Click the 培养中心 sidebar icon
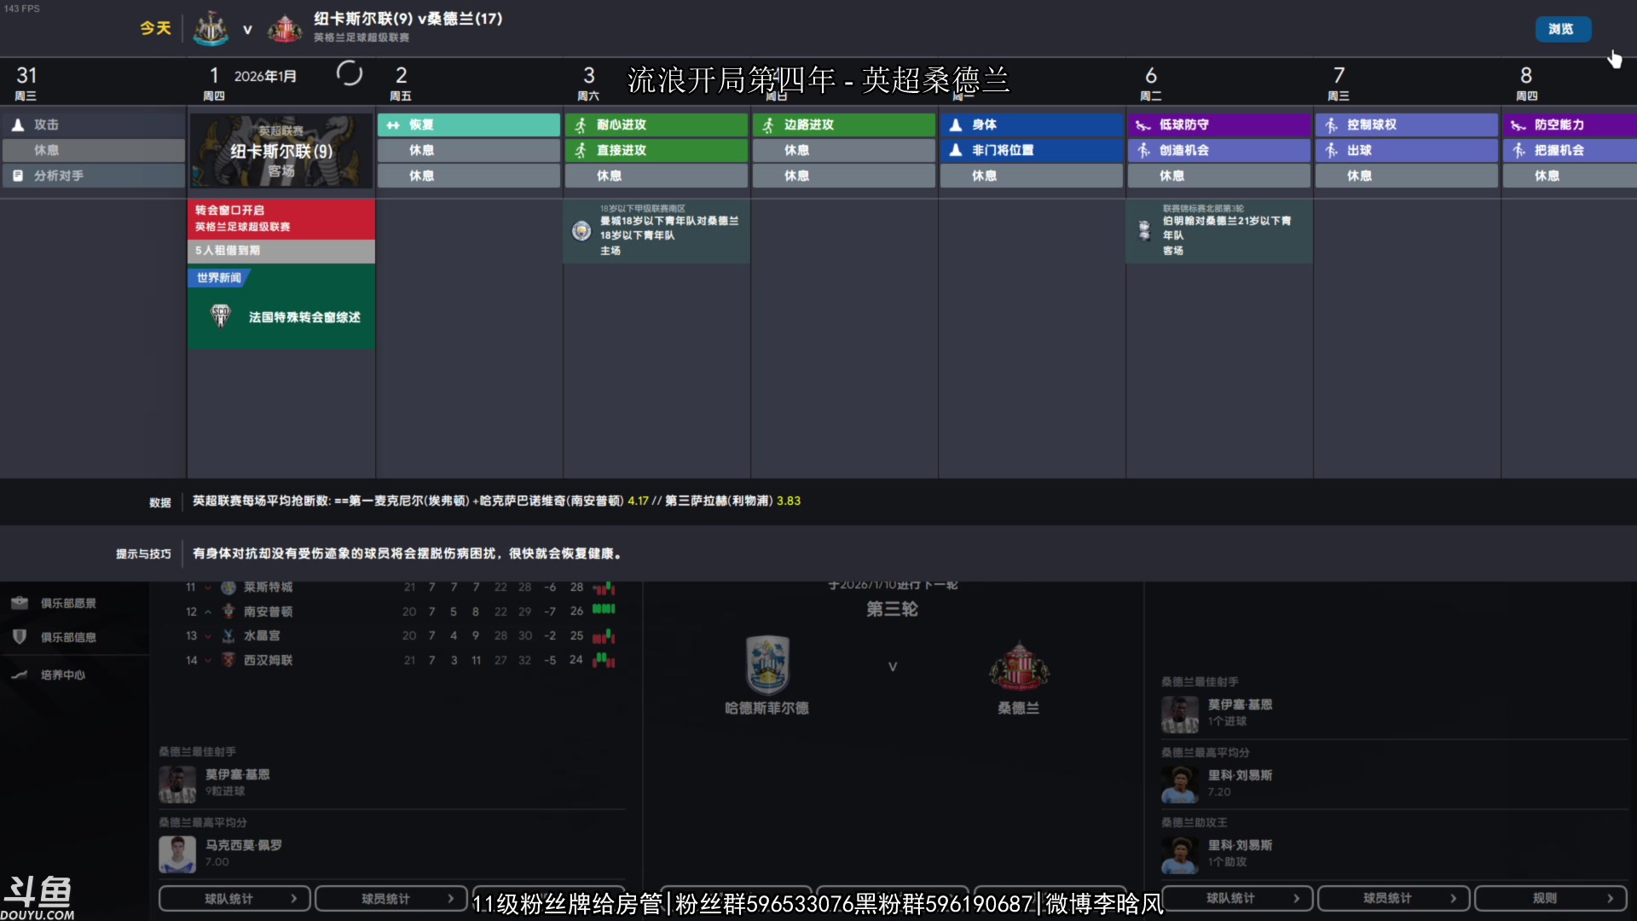The width and height of the screenshot is (1637, 921). pos(20,675)
